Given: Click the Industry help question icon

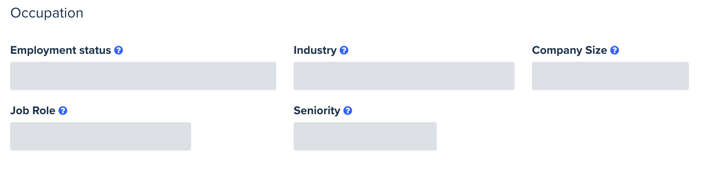Looking at the screenshot, I should click(x=344, y=50).
